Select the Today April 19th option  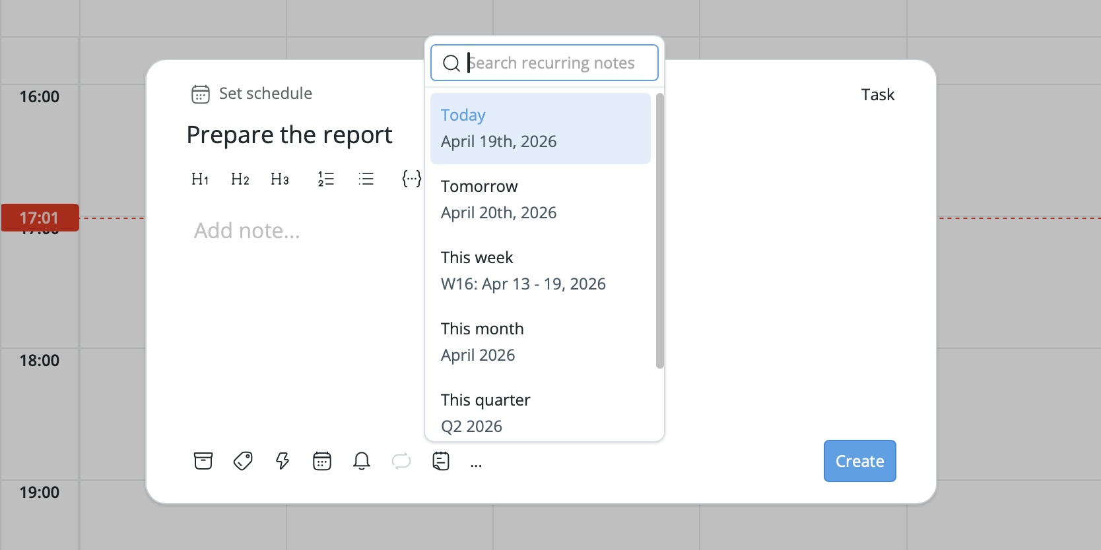point(540,129)
